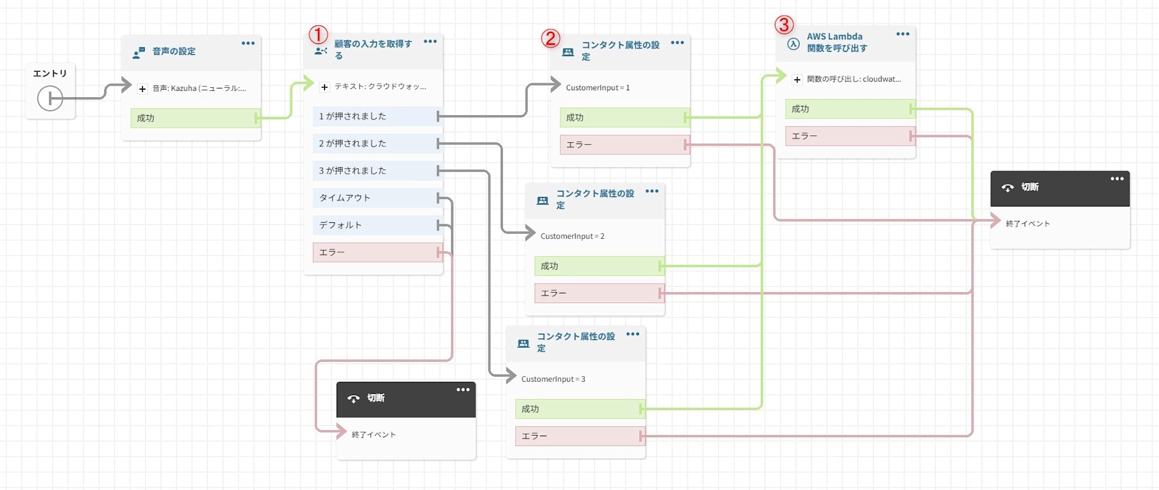Select the 切断 title of the block beside the Lambda block
Image resolution: width=1159 pixels, height=490 pixels.
tap(1030, 187)
